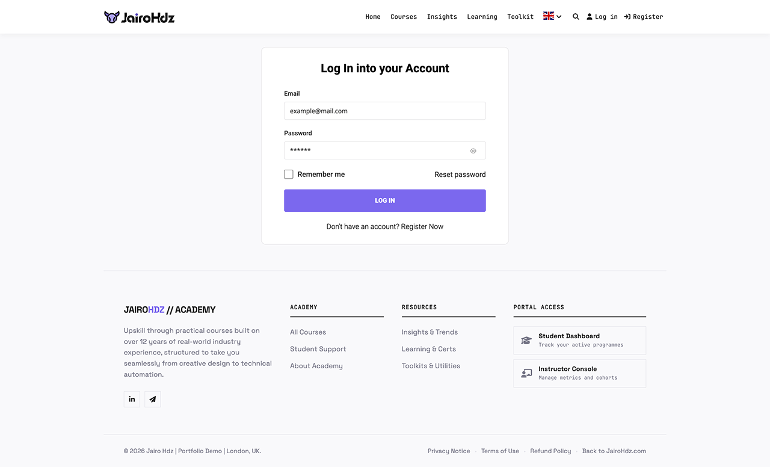Focus the Password input field
The image size is (770, 467).
click(x=385, y=150)
